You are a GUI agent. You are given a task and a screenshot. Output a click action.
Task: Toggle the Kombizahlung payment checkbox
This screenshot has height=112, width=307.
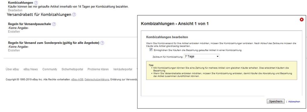pyautogui.click(x=151, y=50)
